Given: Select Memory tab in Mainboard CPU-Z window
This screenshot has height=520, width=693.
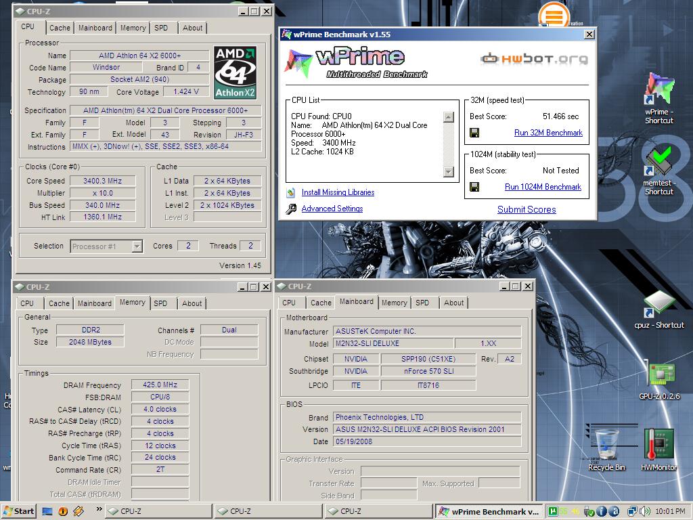Looking at the screenshot, I should tap(395, 303).
